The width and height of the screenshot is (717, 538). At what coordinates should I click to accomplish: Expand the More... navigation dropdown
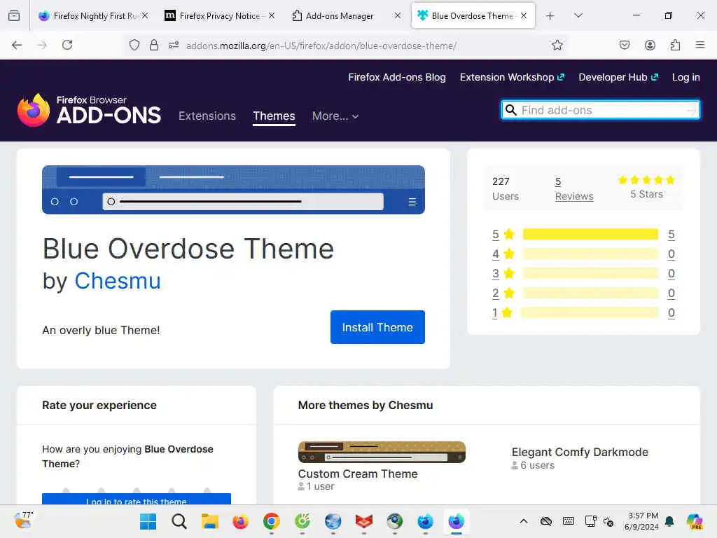point(335,116)
